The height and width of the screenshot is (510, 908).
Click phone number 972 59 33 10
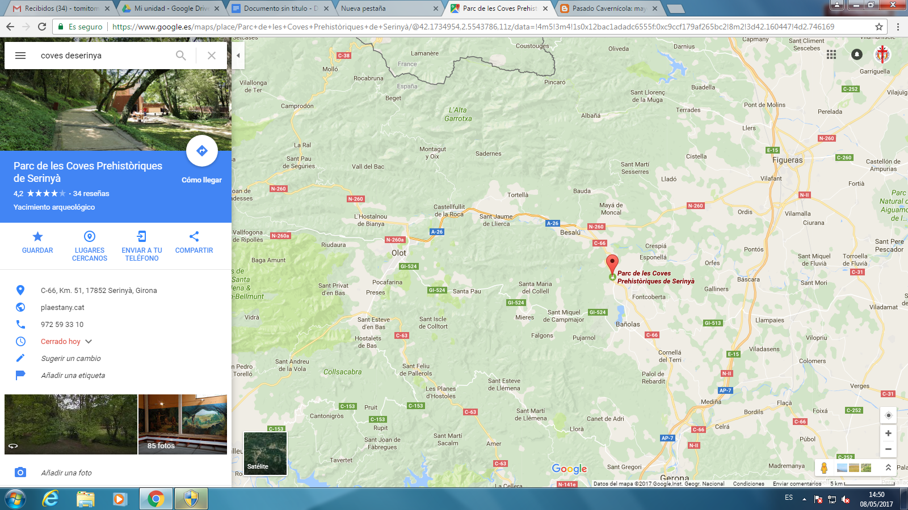point(62,325)
